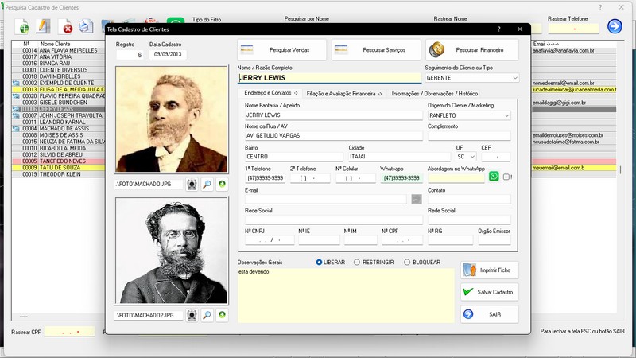
Task: Click the marker icon beside row 00002 EXEMPLO DE CLIENTE
Action: pos(16,83)
